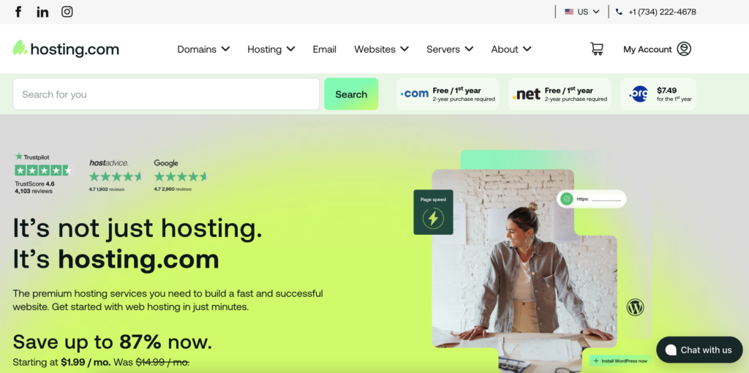Click the green Search button
The height and width of the screenshot is (373, 749).
tap(351, 94)
